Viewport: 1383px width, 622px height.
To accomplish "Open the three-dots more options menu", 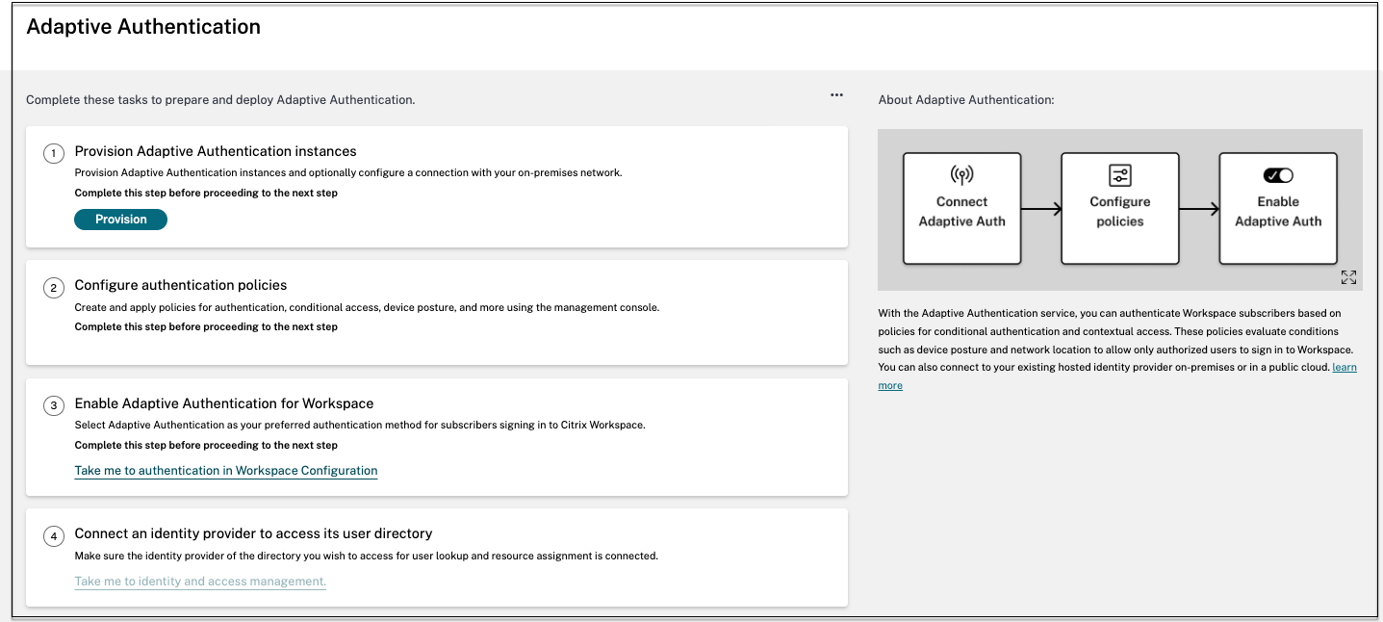I will tap(836, 95).
